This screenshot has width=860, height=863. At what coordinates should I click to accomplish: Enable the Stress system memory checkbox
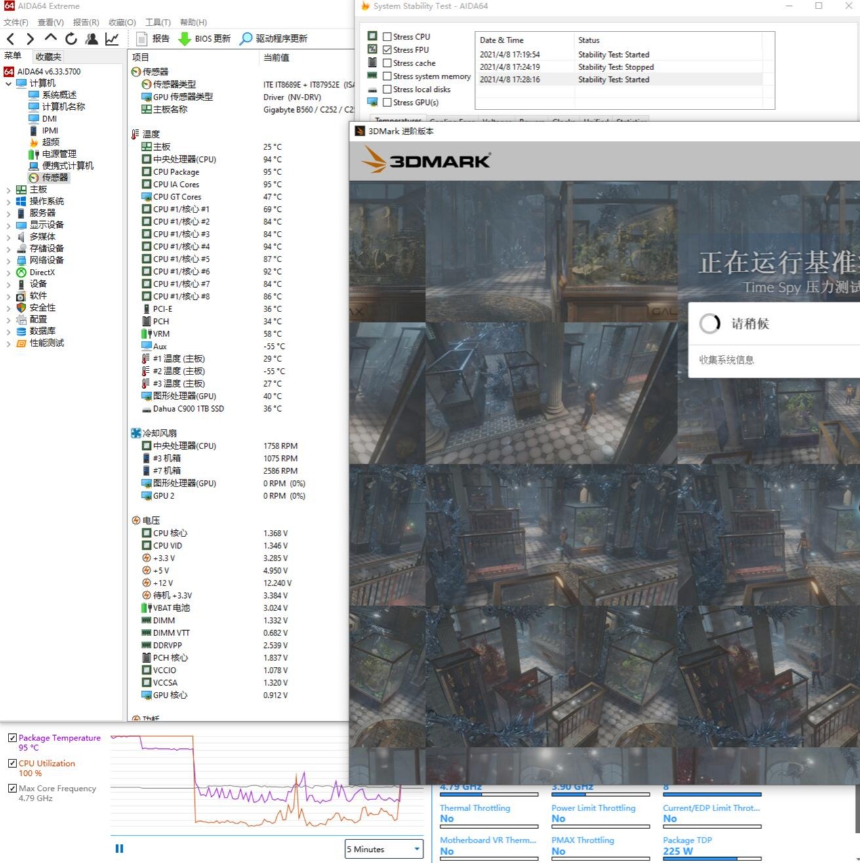click(387, 76)
